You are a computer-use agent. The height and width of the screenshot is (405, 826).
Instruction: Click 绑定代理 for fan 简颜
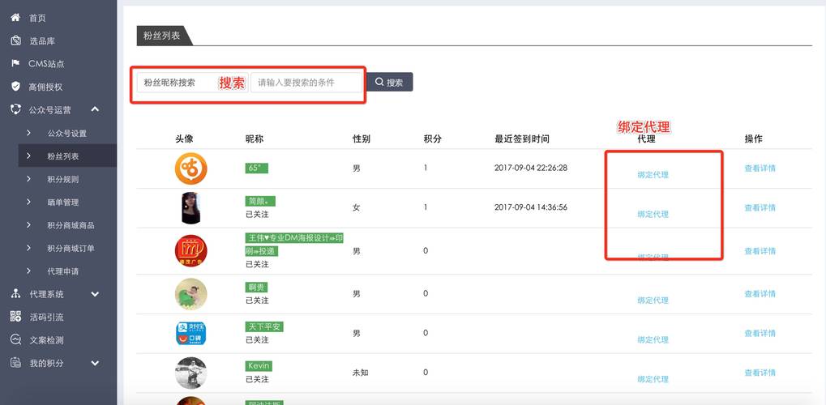point(653,215)
